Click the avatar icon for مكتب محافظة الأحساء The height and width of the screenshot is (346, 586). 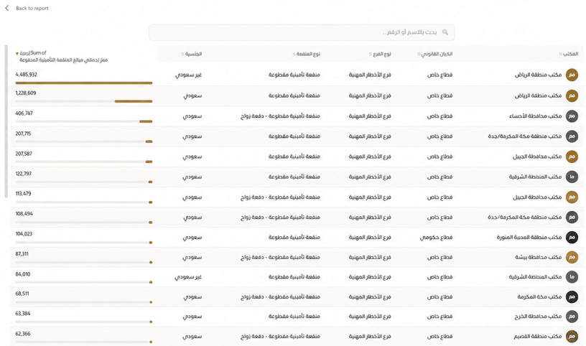572,116
